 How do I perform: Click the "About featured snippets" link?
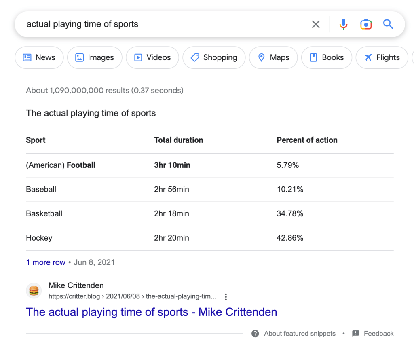[x=300, y=334]
